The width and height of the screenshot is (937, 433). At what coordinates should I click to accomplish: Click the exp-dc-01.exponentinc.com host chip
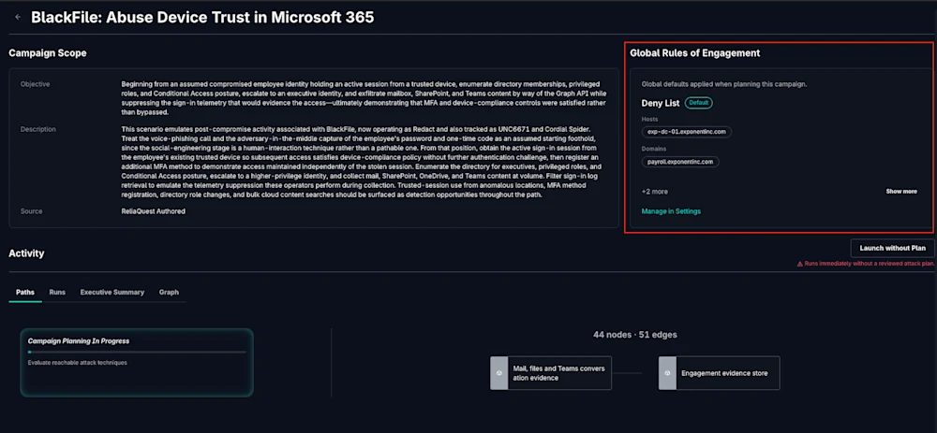[x=687, y=132]
